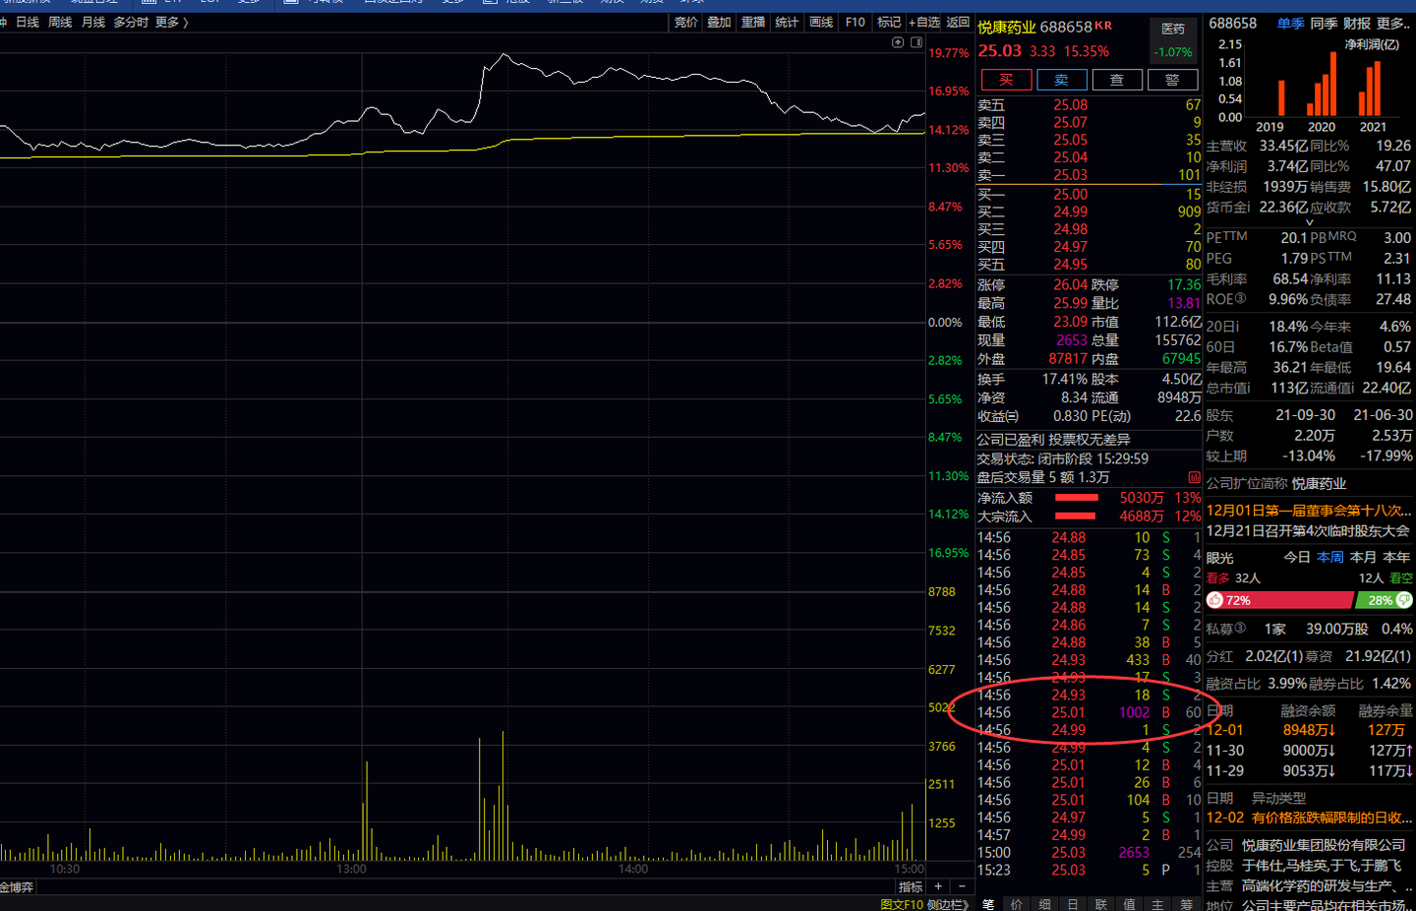The image size is (1416, 911).
Task: Switch to 日线 daily chart
Action: pyautogui.click(x=28, y=22)
